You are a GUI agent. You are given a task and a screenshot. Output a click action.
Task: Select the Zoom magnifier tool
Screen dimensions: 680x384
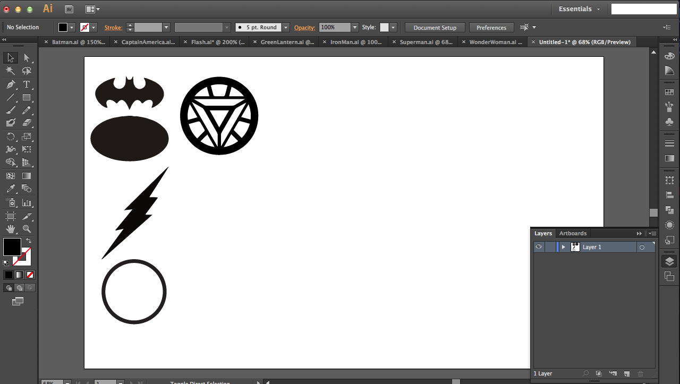[x=27, y=229]
